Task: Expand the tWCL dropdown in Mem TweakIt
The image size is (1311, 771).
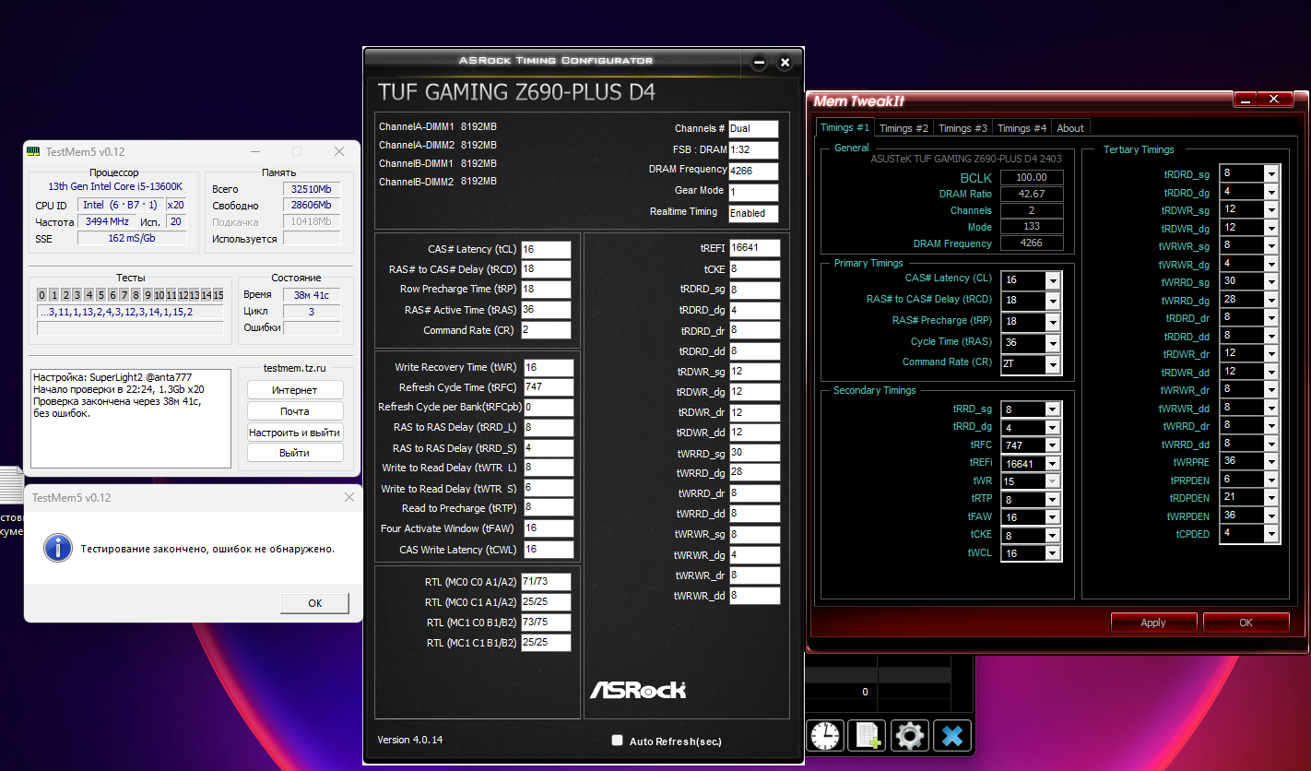Action: (1053, 553)
